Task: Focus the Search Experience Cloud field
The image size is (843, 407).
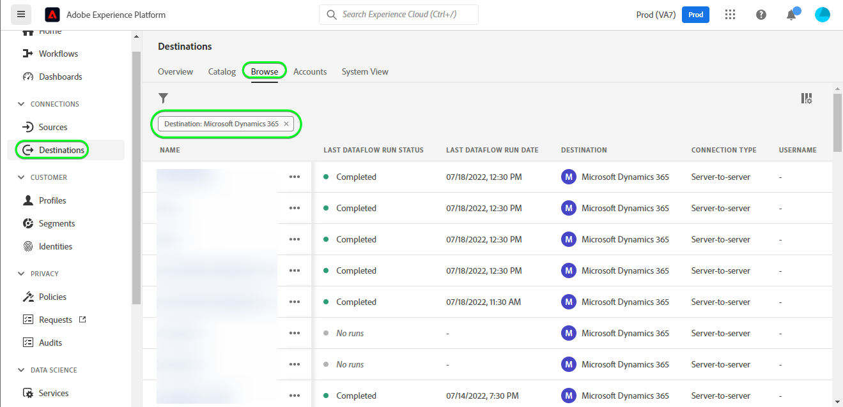Action: pyautogui.click(x=399, y=15)
